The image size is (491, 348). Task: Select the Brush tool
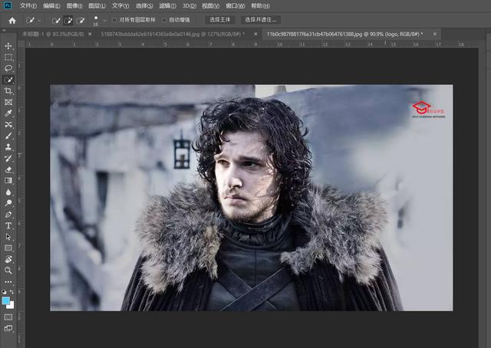(8, 136)
